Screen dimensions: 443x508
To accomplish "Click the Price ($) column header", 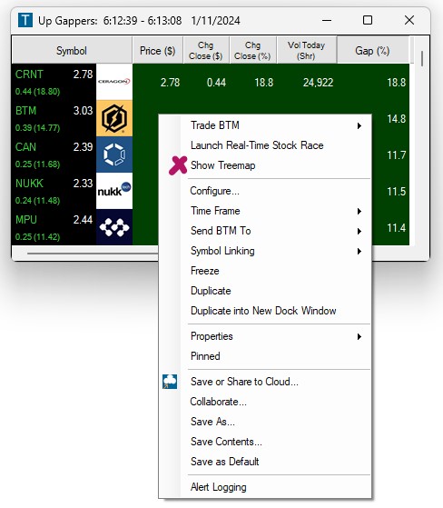I will coord(158,50).
